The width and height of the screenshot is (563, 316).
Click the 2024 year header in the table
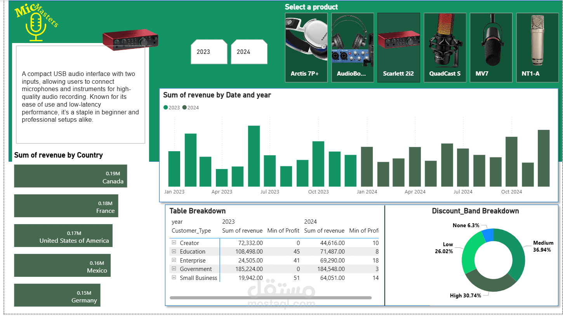click(311, 222)
